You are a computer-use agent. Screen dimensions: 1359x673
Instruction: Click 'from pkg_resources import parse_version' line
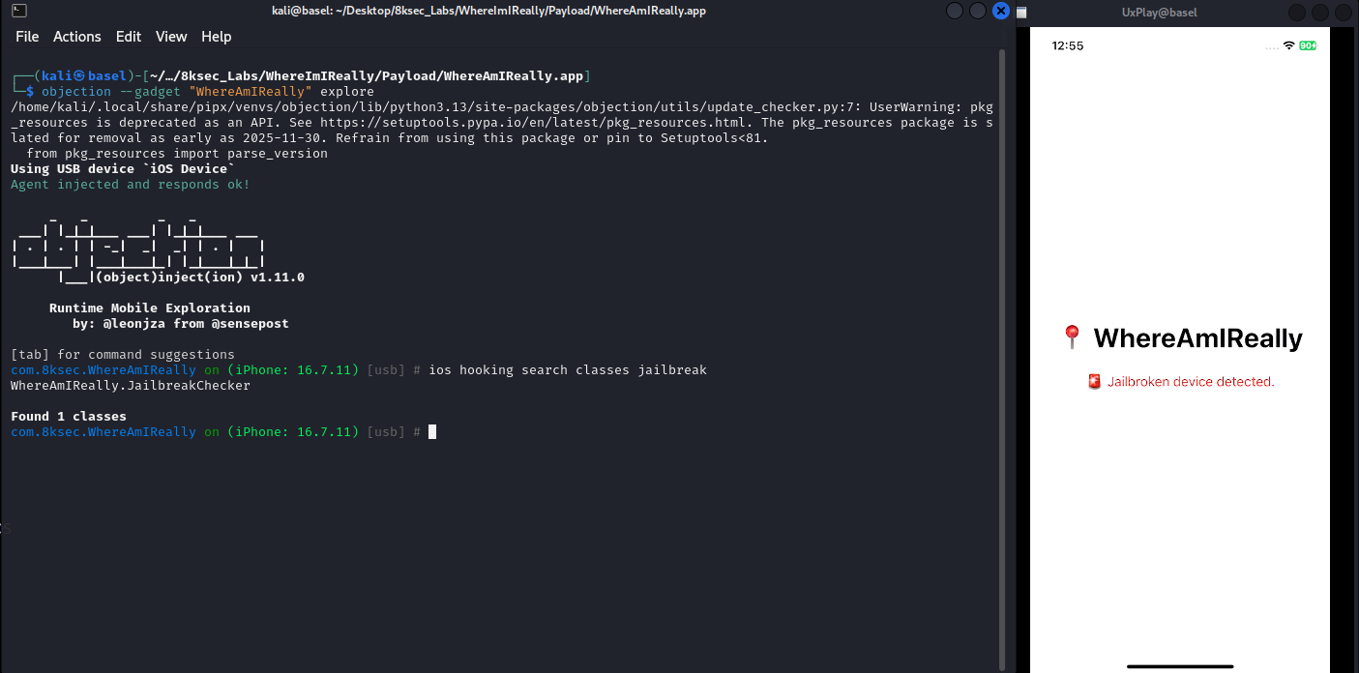click(x=177, y=154)
